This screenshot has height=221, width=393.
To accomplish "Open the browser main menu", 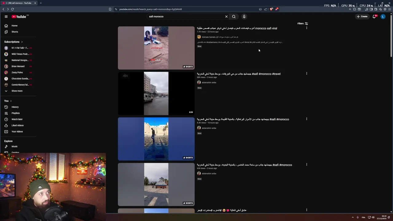I will [390, 9].
